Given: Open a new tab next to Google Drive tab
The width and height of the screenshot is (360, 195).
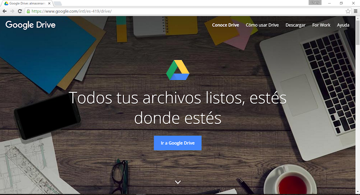Looking at the screenshot, I should (x=58, y=4).
